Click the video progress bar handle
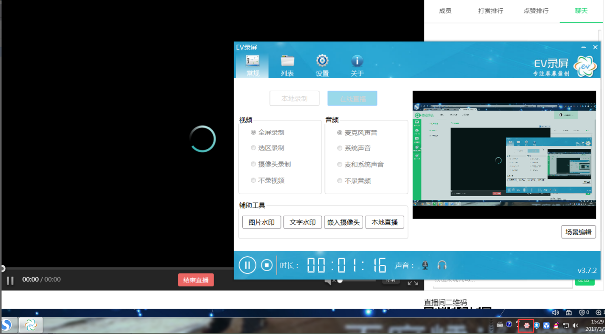 click(x=2, y=269)
